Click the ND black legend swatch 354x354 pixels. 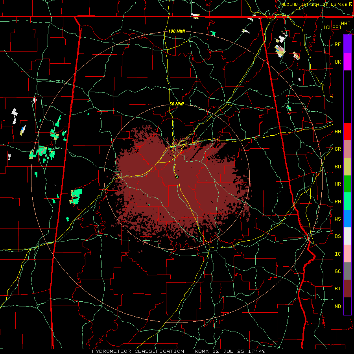click(x=347, y=306)
